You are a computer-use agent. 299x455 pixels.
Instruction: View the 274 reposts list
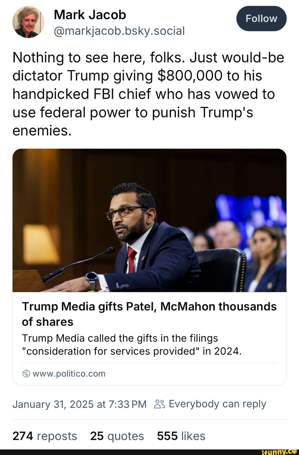point(45,436)
